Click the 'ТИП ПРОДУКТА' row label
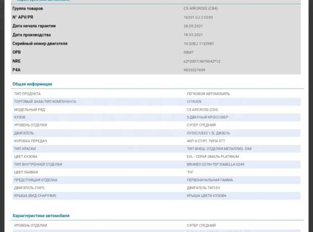313x232 pixels. (27, 94)
